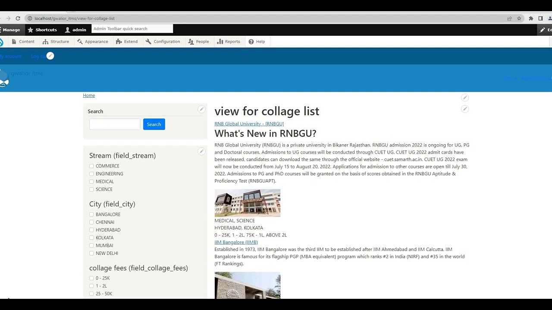Click the pencil icon next to Log out
The width and height of the screenshot is (552, 310).
[50, 56]
